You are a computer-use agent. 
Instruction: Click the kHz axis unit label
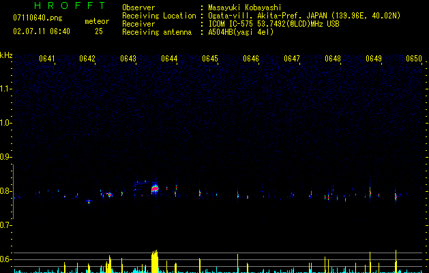point(6,55)
